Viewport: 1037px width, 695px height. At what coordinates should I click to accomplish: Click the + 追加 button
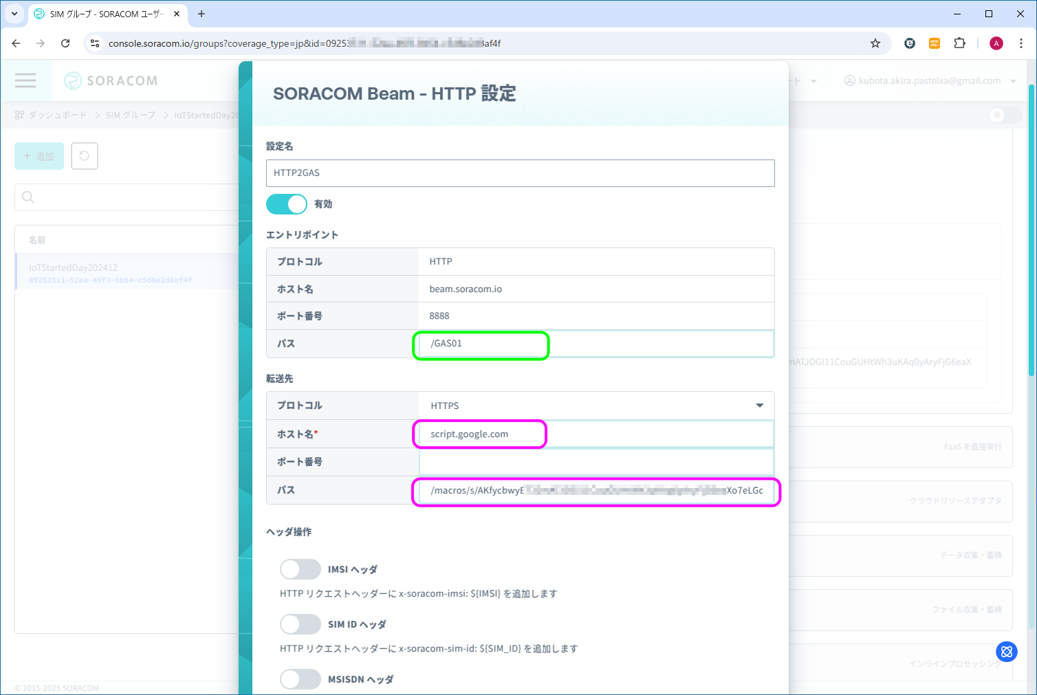click(x=39, y=156)
